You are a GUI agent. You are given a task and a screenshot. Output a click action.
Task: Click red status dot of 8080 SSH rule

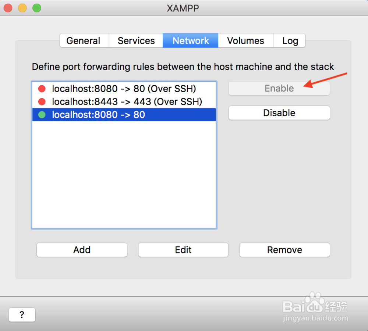click(x=42, y=89)
